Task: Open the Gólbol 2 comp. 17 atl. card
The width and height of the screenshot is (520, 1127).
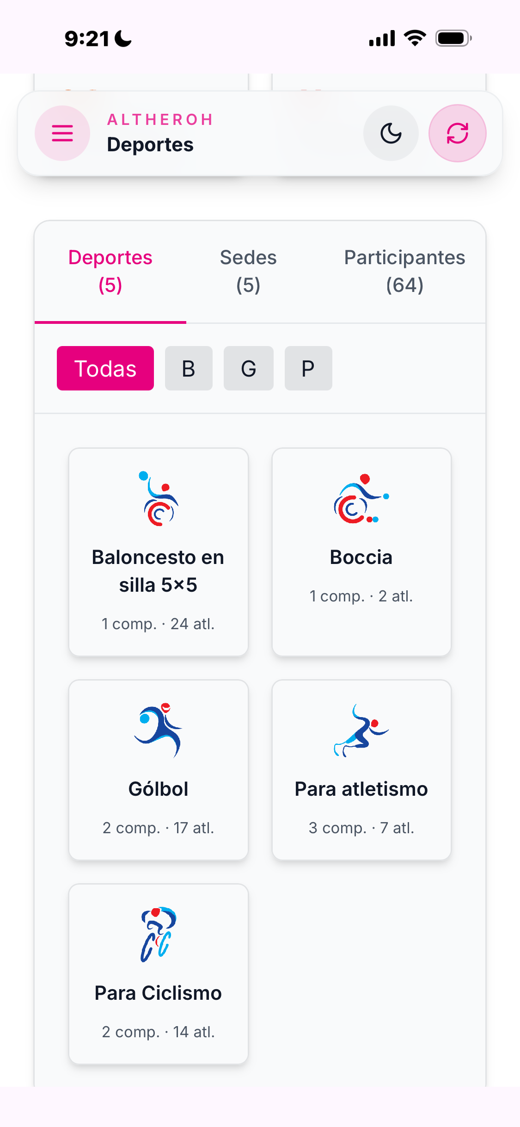Action: (x=159, y=770)
